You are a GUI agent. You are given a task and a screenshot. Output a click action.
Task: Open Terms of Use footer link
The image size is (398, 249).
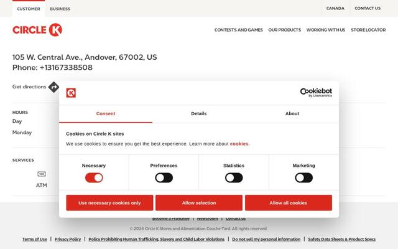(35, 239)
